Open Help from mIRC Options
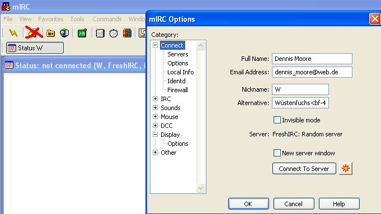The width and height of the screenshot is (381, 214). pos(339,203)
